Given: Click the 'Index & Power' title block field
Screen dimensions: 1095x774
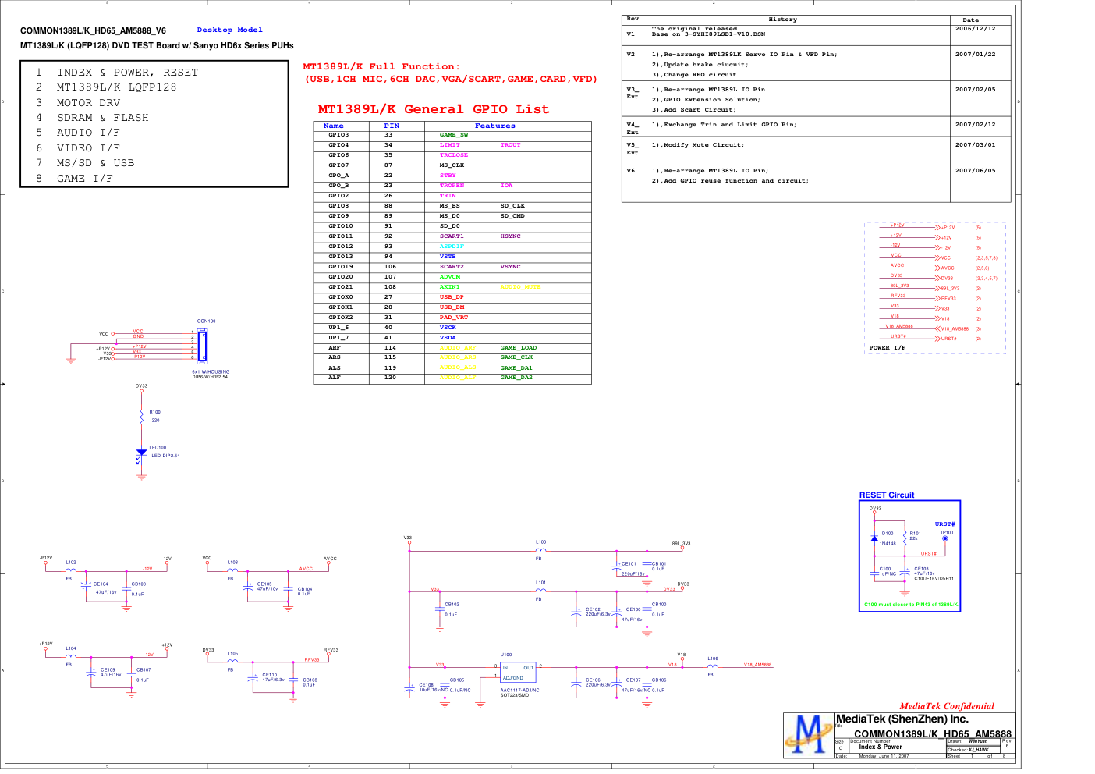Looking at the screenshot, I should (881, 747).
